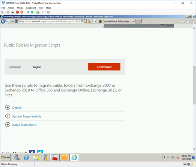Click the orange Save VM state icon
196x167 pixels.
pos(22,12)
